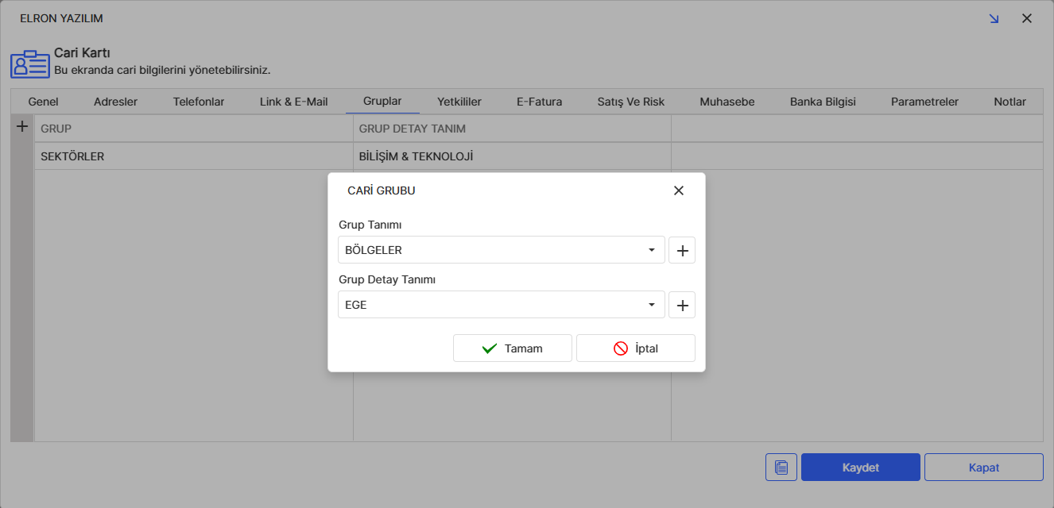
Task: Select the Banka Bilgisi tab
Action: pos(822,102)
